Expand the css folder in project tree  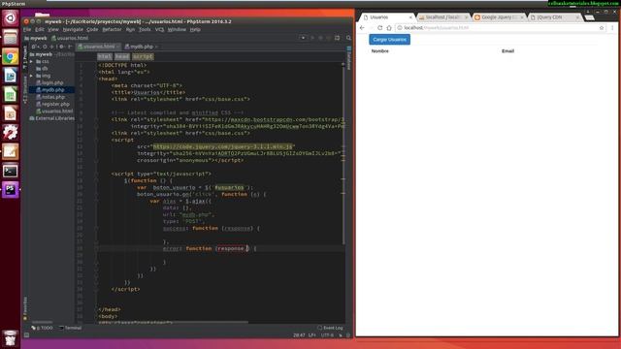coord(31,62)
